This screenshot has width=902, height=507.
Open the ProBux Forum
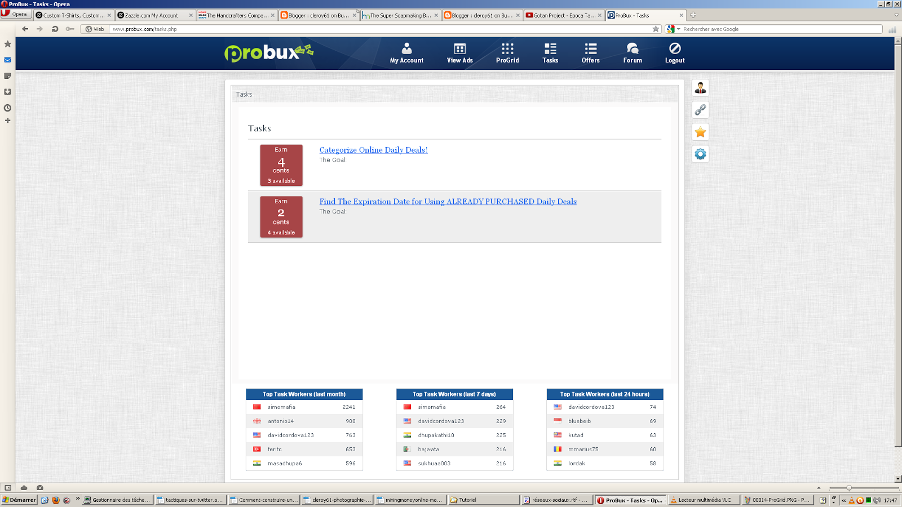click(x=633, y=54)
